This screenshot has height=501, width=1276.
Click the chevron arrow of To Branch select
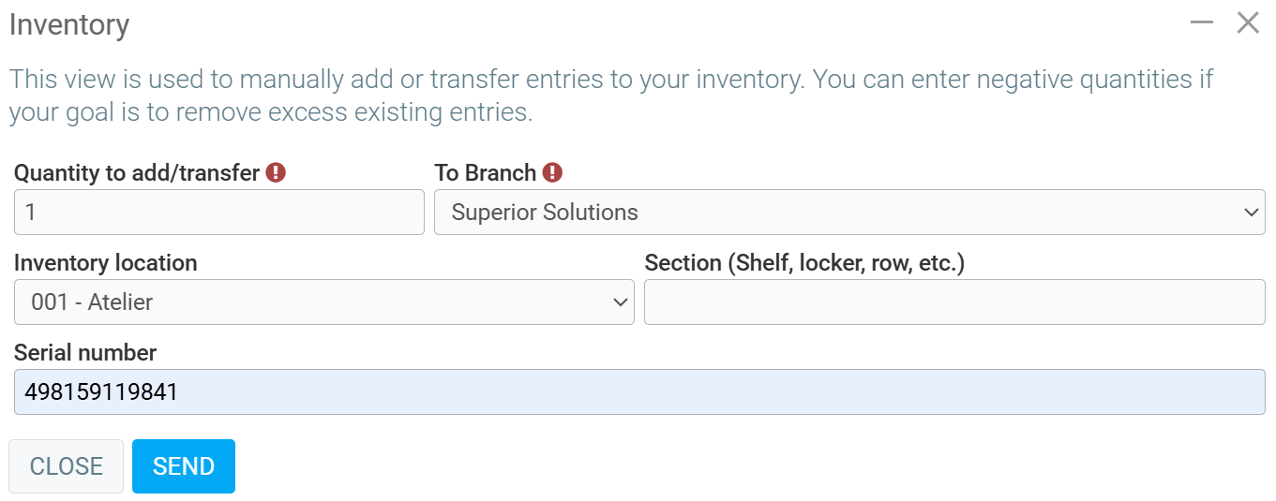pyautogui.click(x=1252, y=213)
